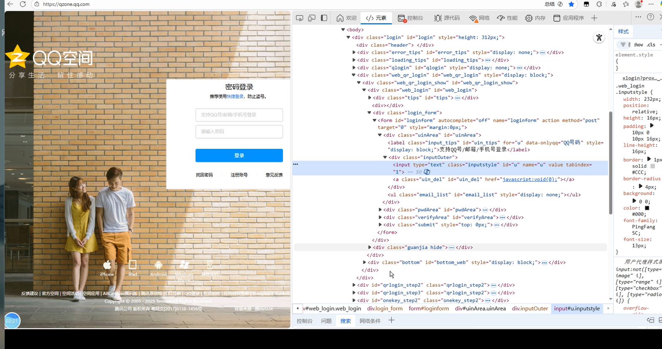
Task: Expand the div error_tips node
Action: coord(354,53)
